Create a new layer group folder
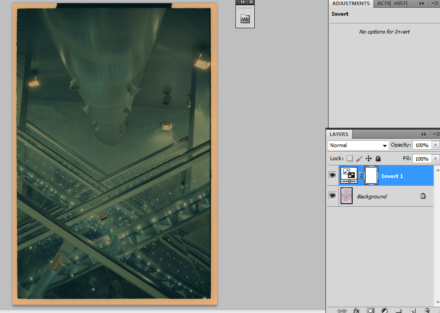The image size is (440, 313). [x=398, y=310]
